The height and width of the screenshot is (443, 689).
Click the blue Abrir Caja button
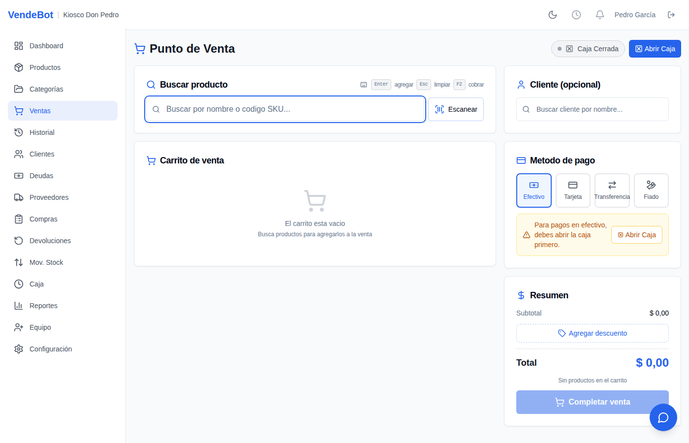click(655, 49)
